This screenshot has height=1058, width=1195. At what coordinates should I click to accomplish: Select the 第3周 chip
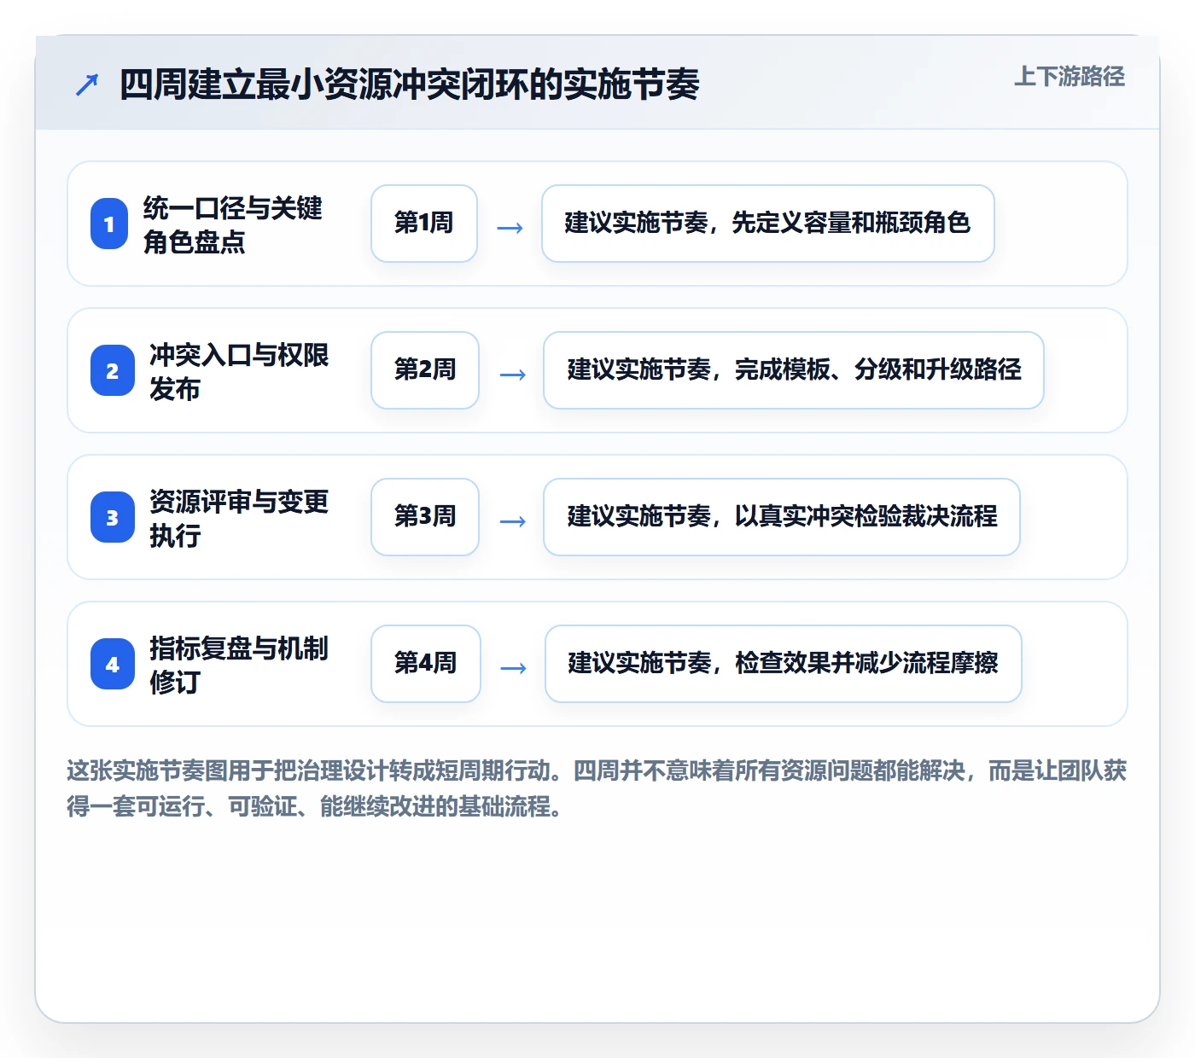[x=425, y=517]
